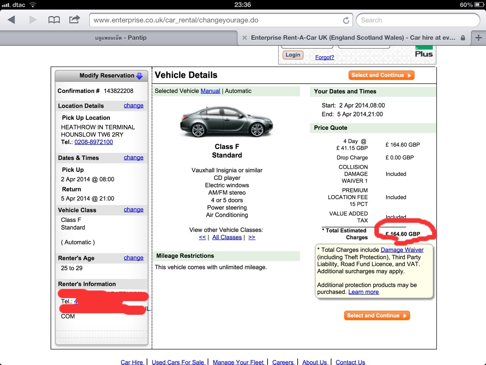Open Used Cars For Sale footer link
The height and width of the screenshot is (365, 486).
tap(178, 362)
